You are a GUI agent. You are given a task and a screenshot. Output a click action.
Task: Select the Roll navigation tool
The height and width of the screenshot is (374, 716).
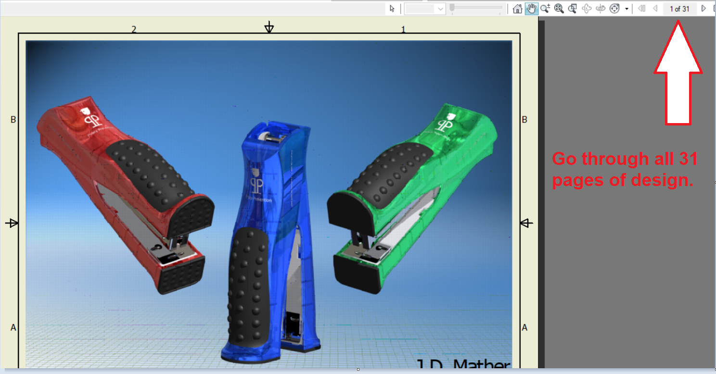[615, 8]
